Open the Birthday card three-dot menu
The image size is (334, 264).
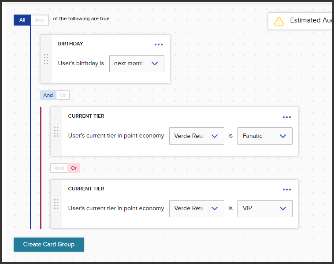[159, 45]
